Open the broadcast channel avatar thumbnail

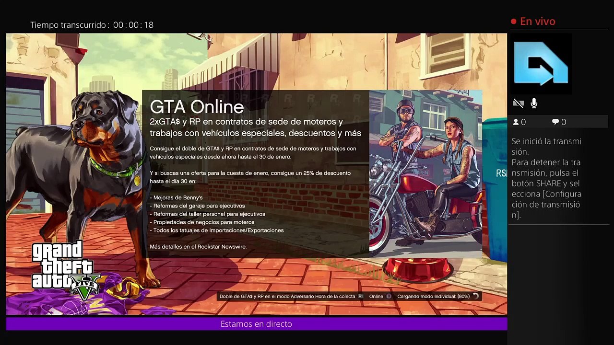[541, 63]
